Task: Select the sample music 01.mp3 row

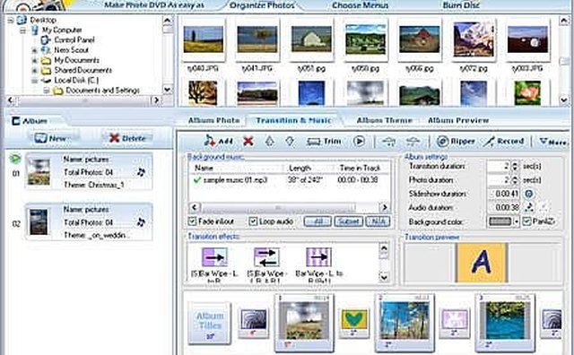Action: pyautogui.click(x=289, y=180)
